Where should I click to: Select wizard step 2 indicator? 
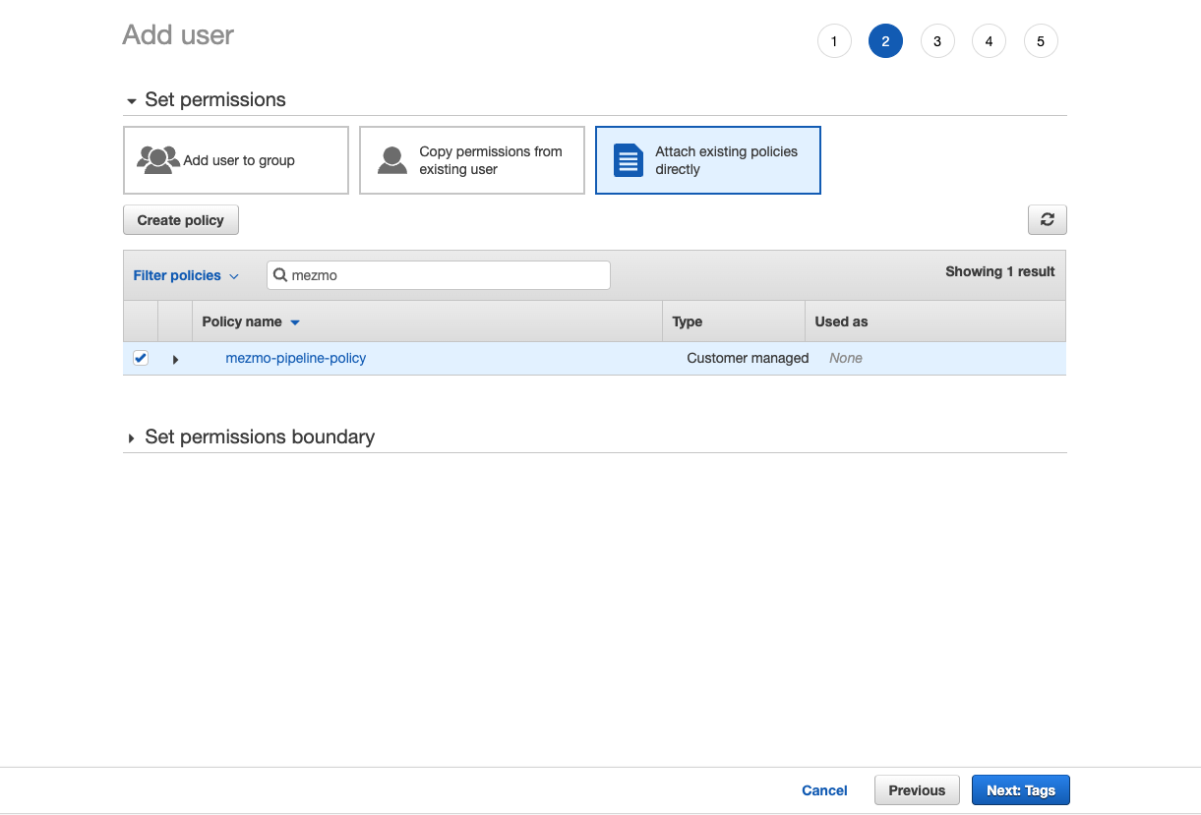click(885, 41)
